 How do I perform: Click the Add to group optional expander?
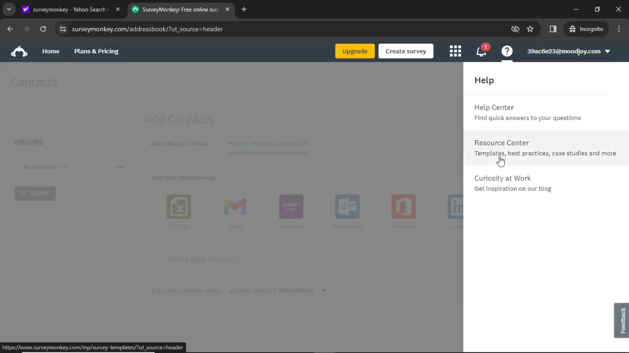click(x=200, y=259)
